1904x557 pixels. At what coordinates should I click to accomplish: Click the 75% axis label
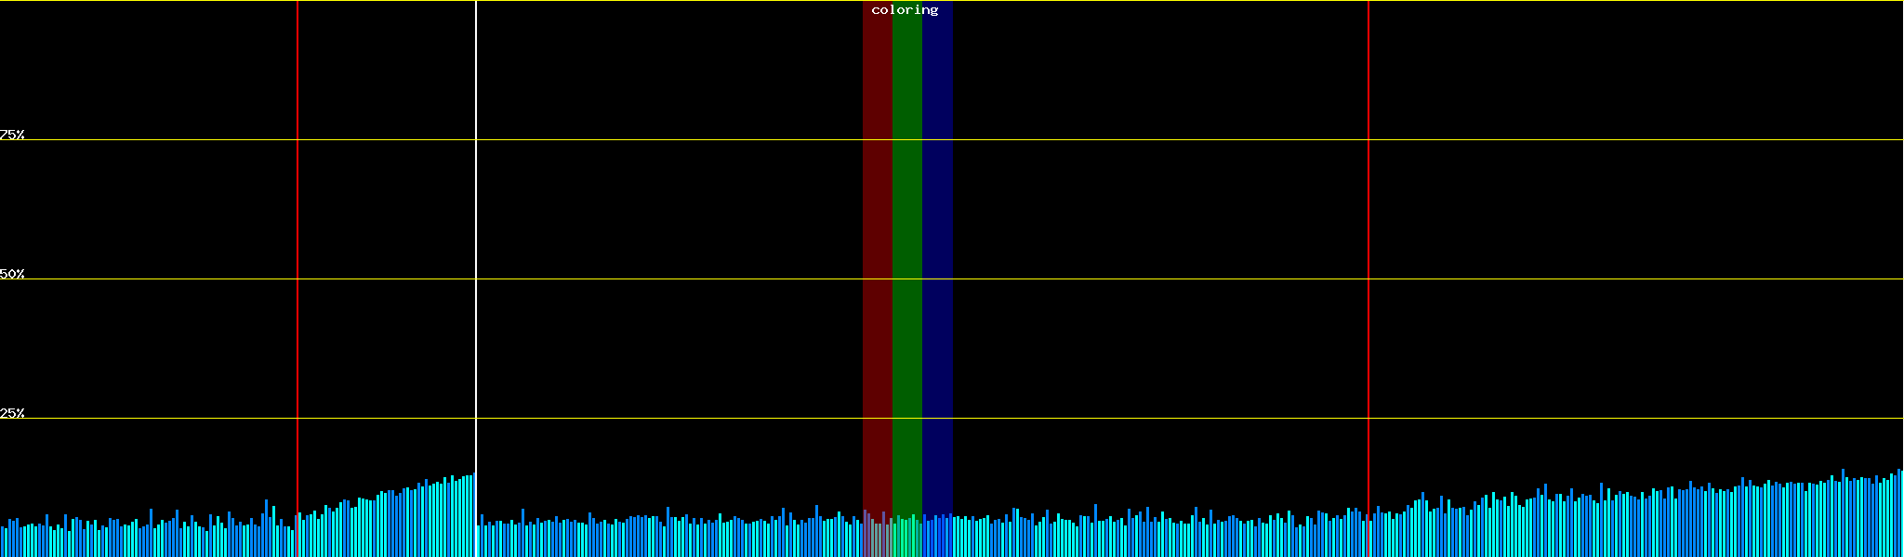pyautogui.click(x=12, y=135)
